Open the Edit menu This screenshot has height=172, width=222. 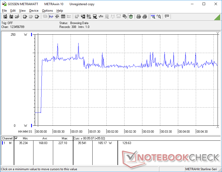pos(13,11)
